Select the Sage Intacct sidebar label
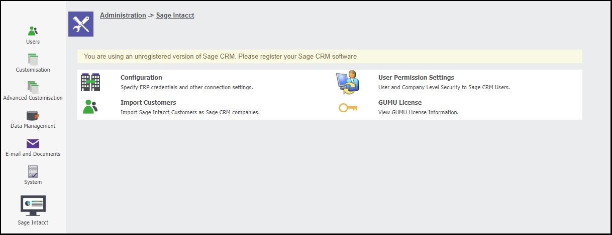This screenshot has width=612, height=235. tap(33, 222)
